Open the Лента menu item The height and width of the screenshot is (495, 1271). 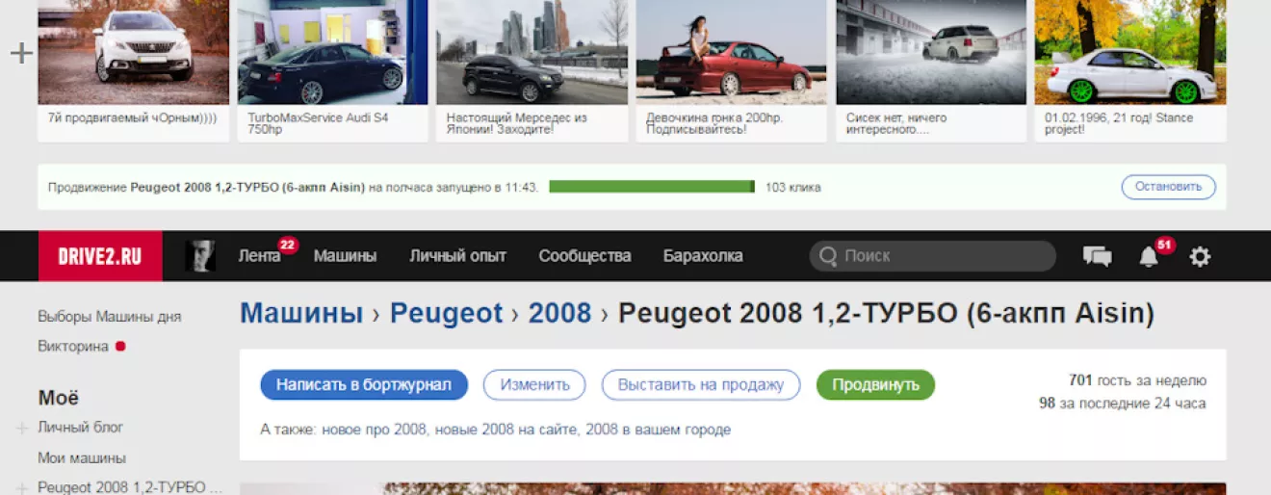(259, 256)
